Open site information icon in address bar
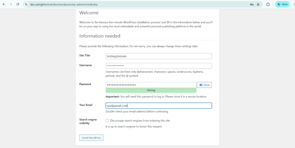The width and height of the screenshot is (295, 148). click(26, 4)
